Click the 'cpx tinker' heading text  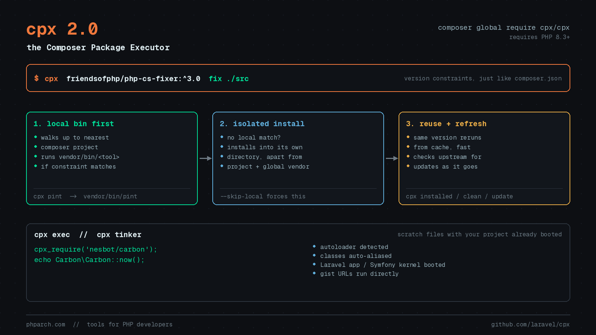coord(119,235)
